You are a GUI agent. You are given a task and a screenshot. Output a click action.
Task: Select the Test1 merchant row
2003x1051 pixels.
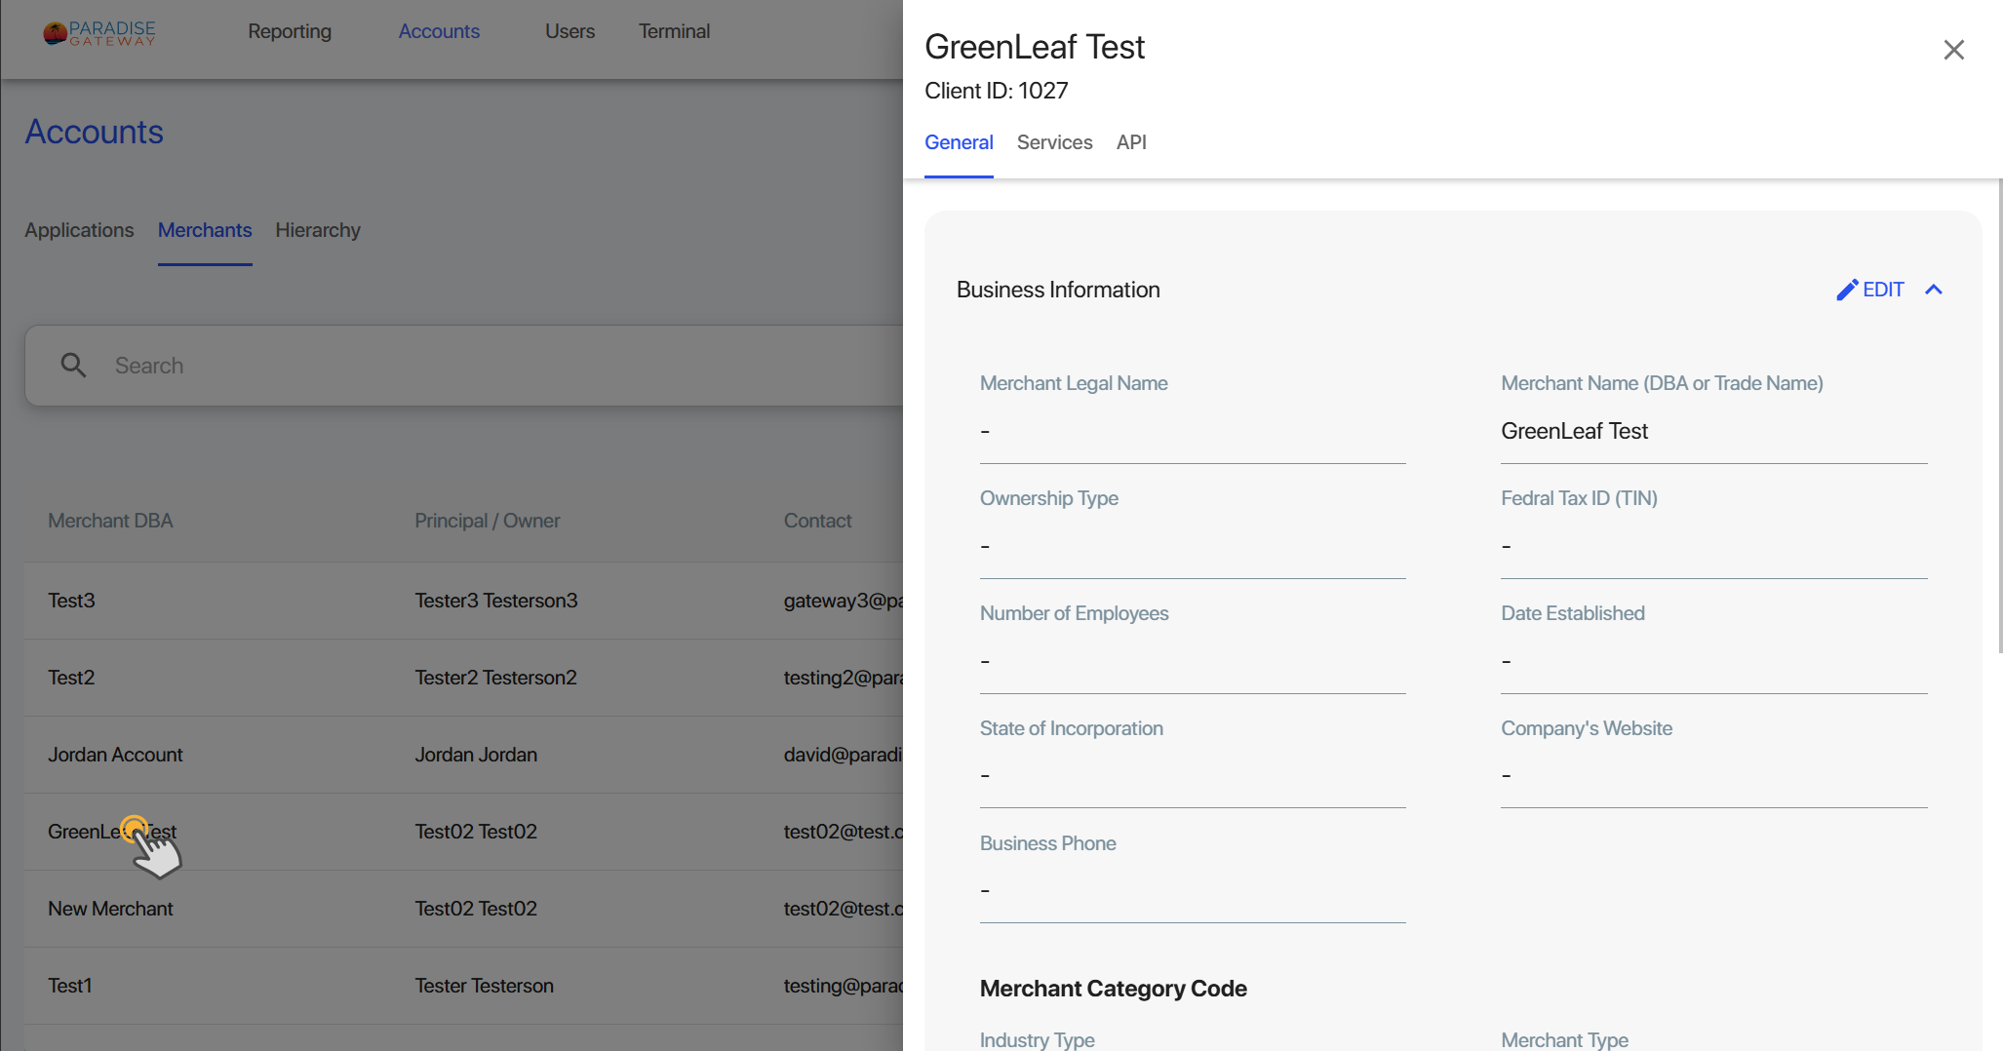point(464,986)
